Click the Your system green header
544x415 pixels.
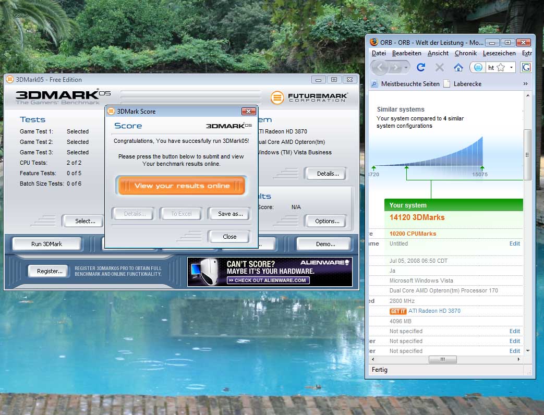[x=453, y=205]
